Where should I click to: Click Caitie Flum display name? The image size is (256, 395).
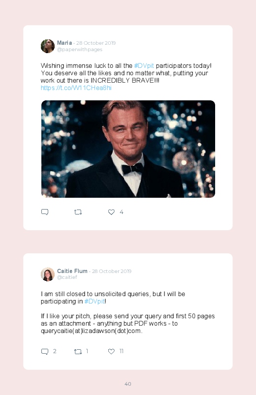(x=72, y=271)
